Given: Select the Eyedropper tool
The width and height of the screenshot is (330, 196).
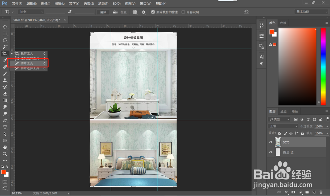Looking at the screenshot, I should 5,60.
